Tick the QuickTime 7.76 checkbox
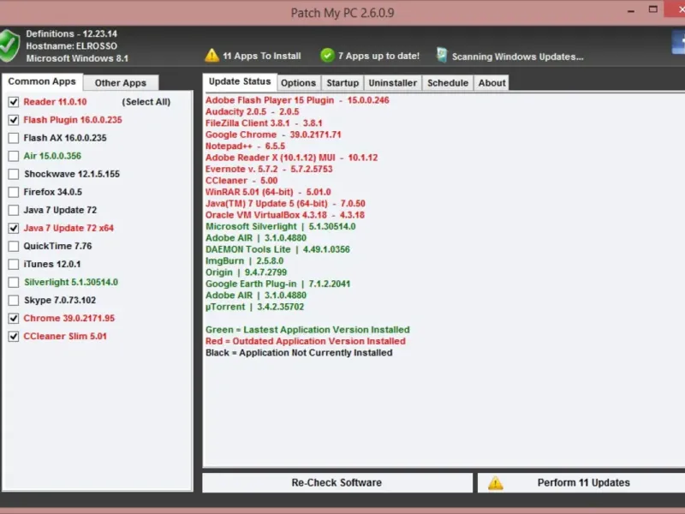This screenshot has height=514, width=685. [x=14, y=246]
